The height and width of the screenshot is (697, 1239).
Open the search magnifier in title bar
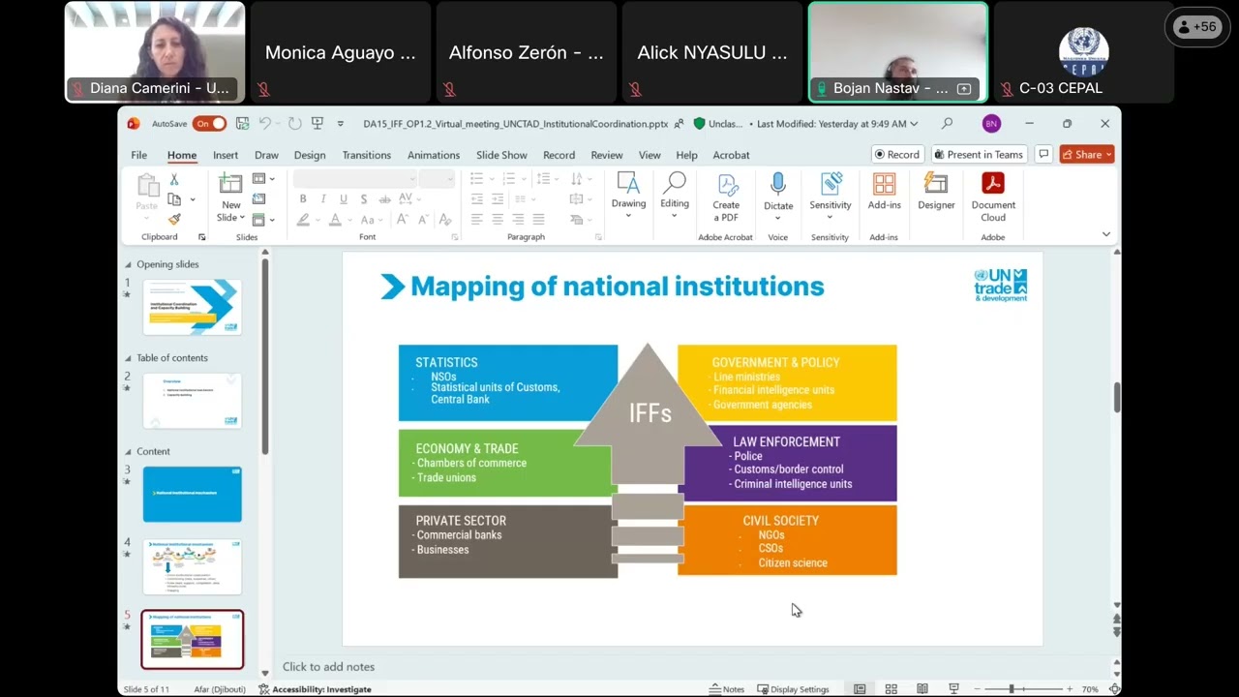click(947, 124)
